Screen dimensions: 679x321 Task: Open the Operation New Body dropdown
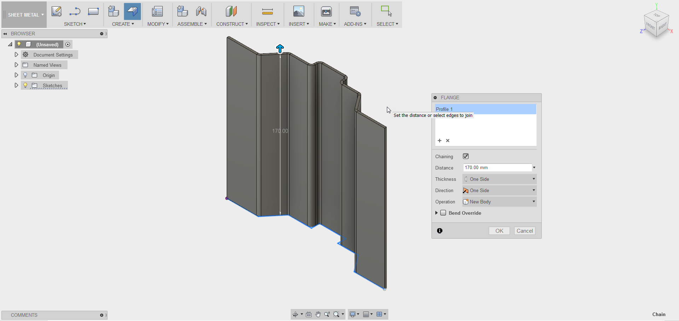pyautogui.click(x=499, y=202)
